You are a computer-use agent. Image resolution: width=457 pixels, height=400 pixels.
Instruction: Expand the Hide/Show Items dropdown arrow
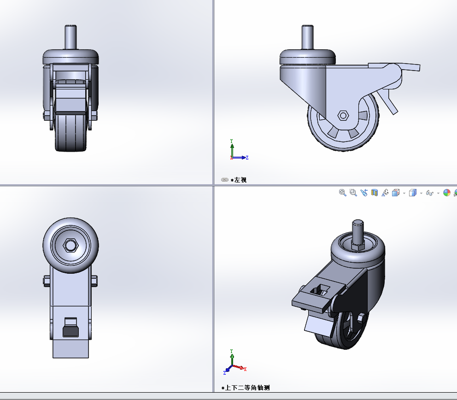coord(438,193)
